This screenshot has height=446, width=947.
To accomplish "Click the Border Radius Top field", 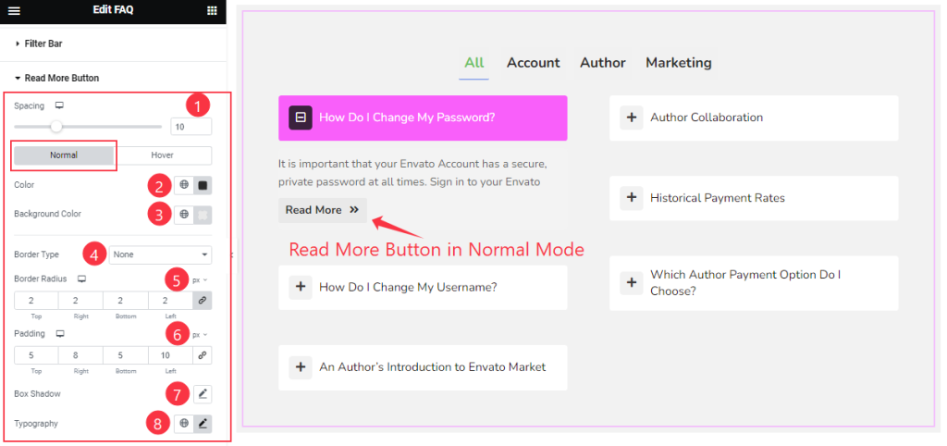I will coord(36,301).
